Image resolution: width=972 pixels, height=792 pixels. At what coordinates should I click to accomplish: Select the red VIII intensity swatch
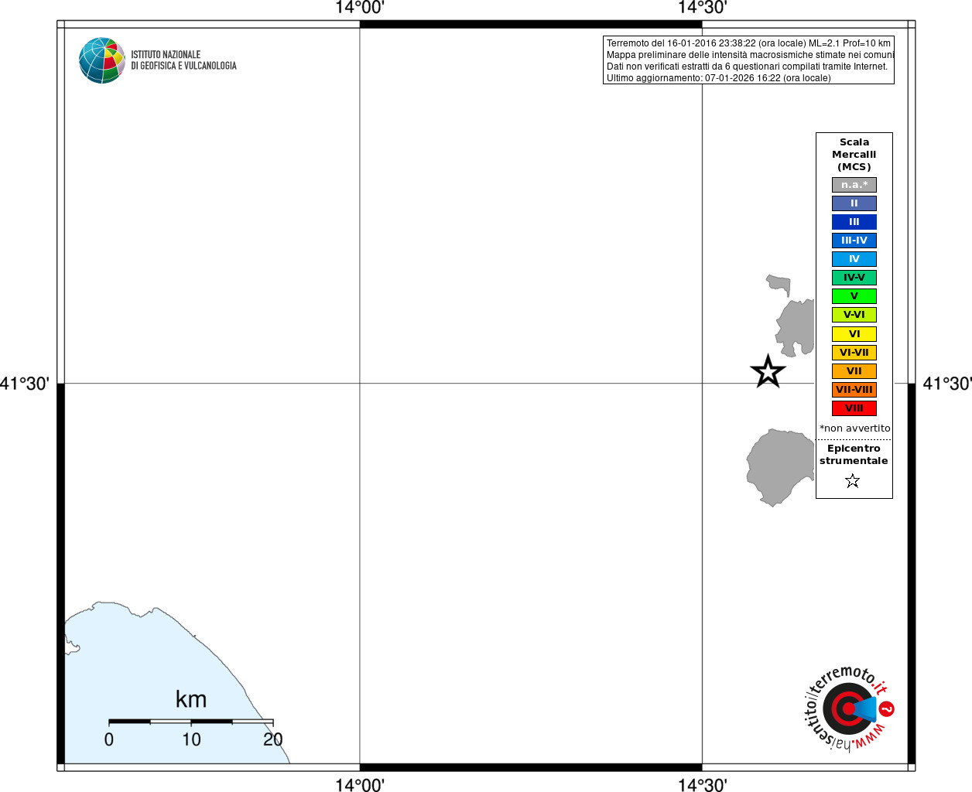[854, 408]
